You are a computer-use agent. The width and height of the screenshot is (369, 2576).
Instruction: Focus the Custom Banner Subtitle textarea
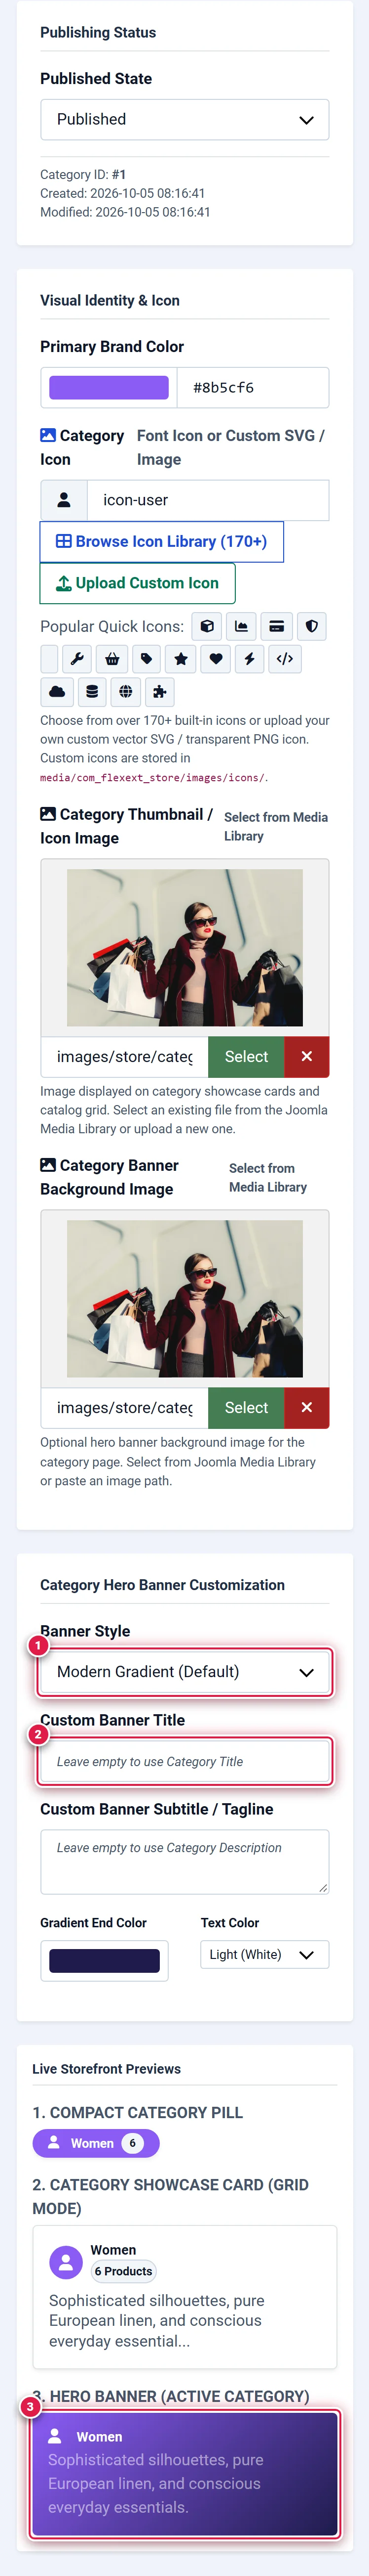coord(184,1861)
